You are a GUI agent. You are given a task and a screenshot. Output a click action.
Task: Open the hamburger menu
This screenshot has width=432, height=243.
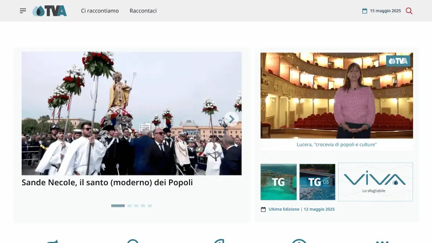coord(23,11)
